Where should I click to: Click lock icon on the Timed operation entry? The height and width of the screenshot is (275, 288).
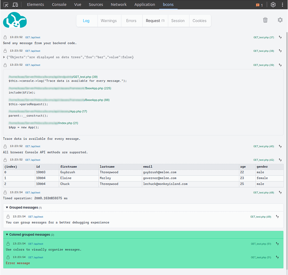5,192
